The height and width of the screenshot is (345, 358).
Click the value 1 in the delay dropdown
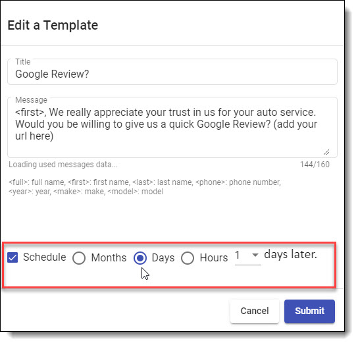click(238, 255)
